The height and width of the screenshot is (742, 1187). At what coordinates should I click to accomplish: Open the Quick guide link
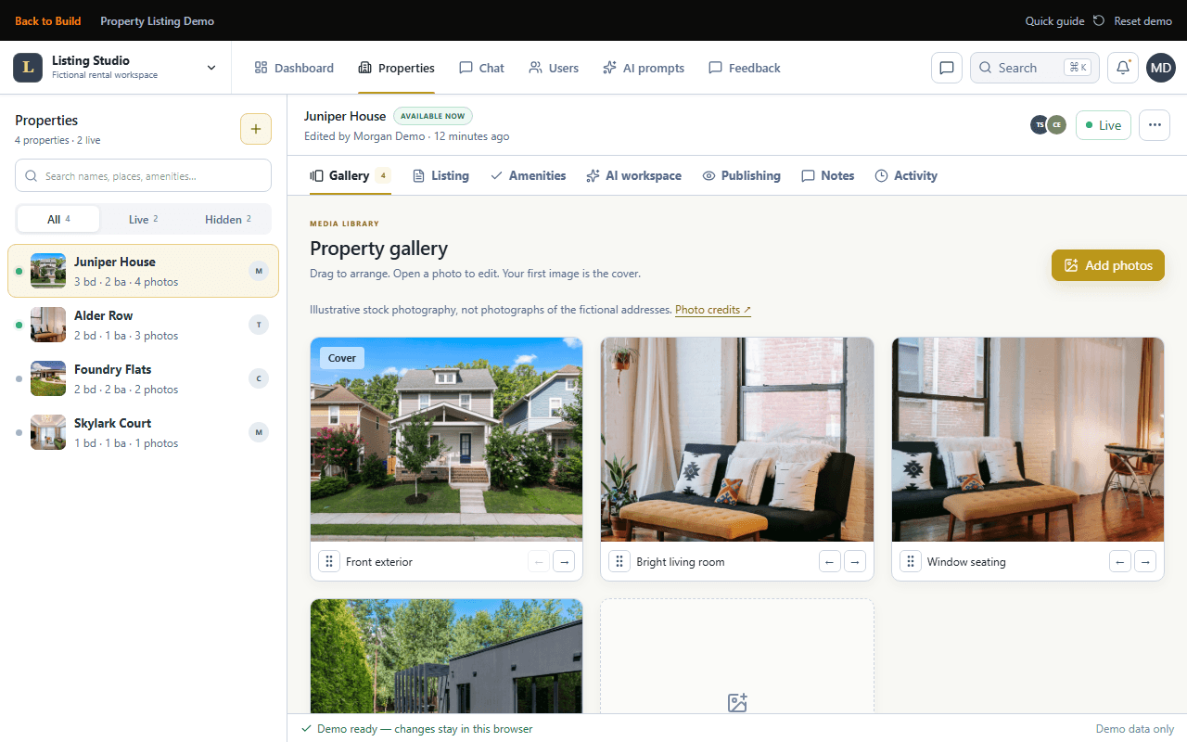pyautogui.click(x=1054, y=21)
